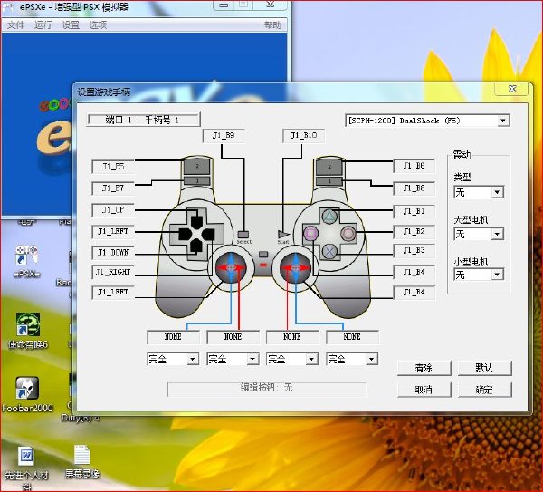
Task: Click NONE field for right stick vertical axis
Action: 352,337
